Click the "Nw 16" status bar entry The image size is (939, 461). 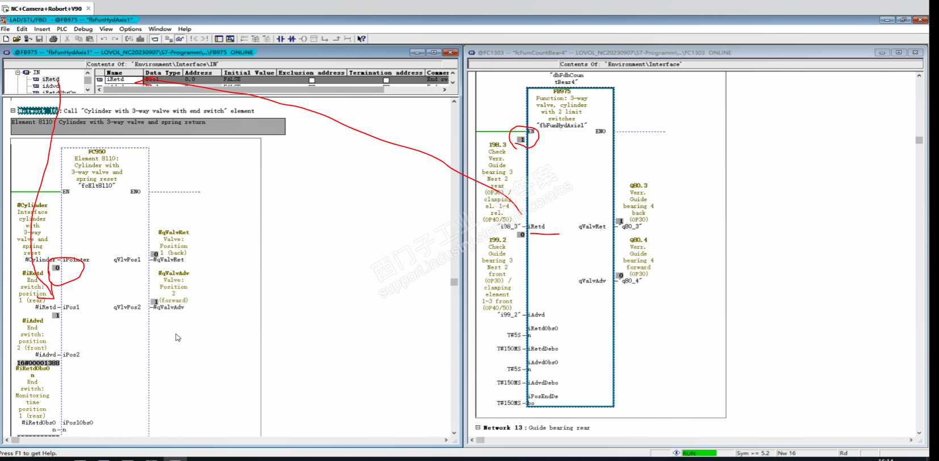pos(787,453)
